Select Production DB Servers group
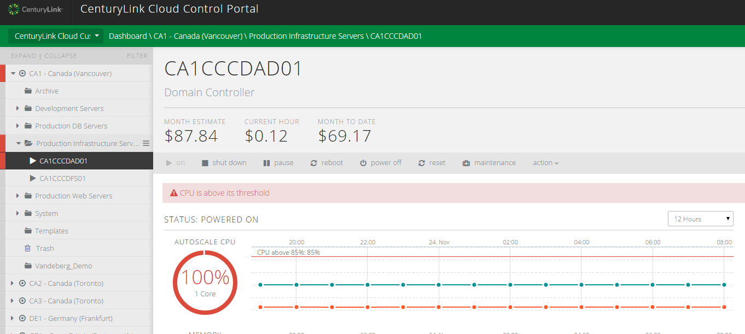Image resolution: width=745 pixels, height=334 pixels. point(72,126)
